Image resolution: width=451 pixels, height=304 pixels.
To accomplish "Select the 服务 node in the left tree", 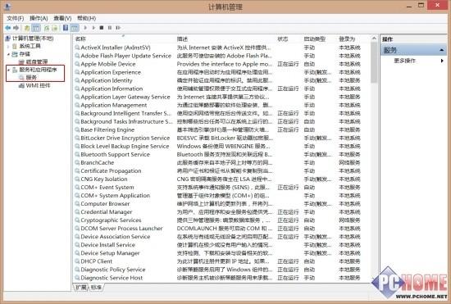I will (31, 77).
